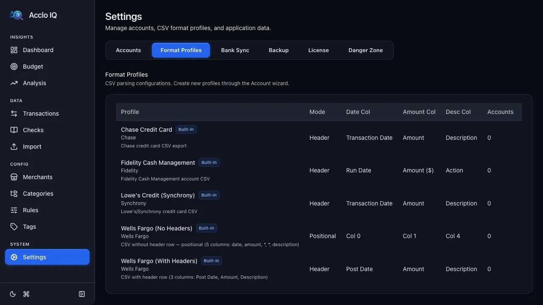Collapse the sidebar panel icon
This screenshot has width=543, height=305.
click(82, 294)
